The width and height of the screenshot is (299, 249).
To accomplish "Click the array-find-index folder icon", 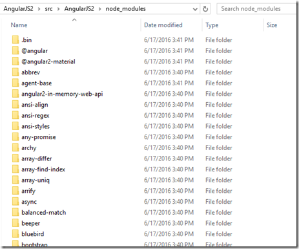I will pyautogui.click(x=15, y=169).
